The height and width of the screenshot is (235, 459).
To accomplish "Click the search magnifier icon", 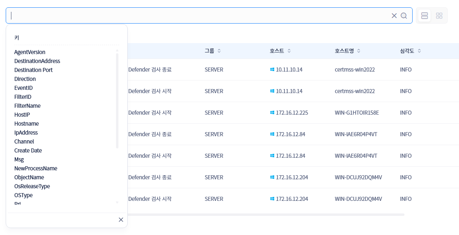I will [404, 15].
